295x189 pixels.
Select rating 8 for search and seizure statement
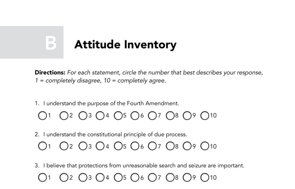point(170,177)
